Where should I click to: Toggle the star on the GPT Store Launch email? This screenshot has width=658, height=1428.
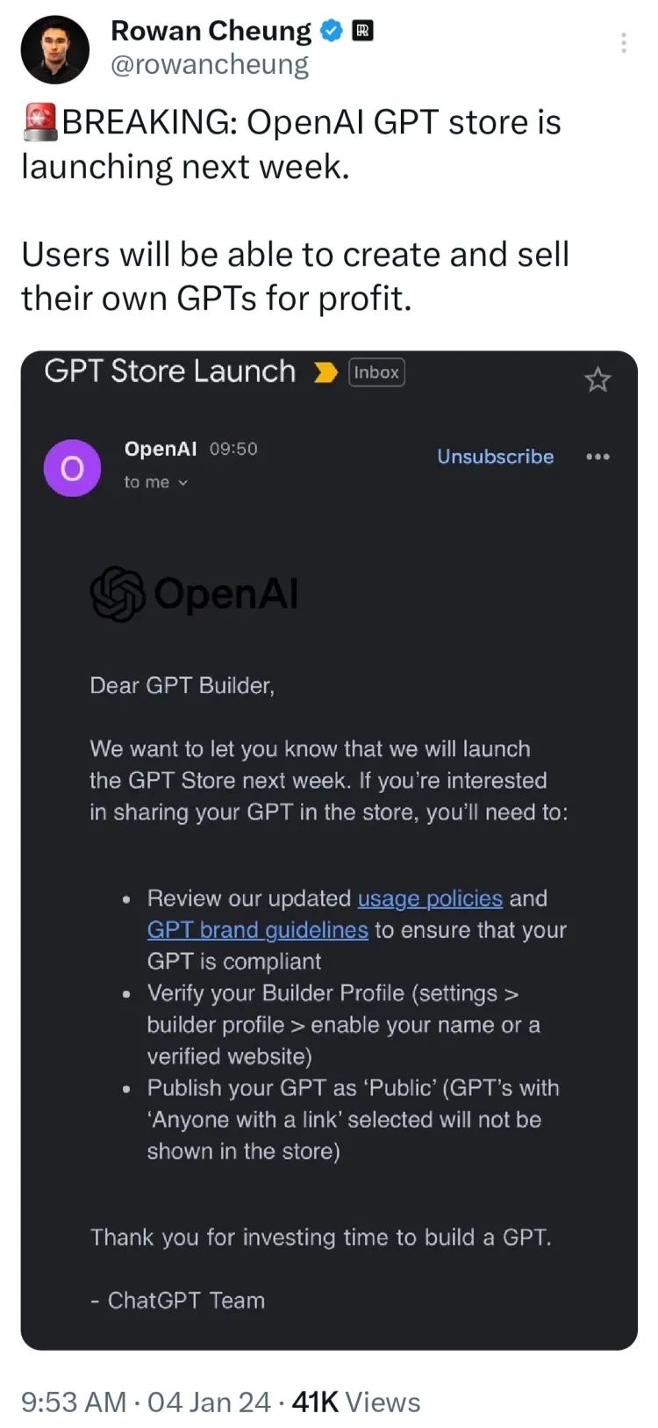[x=597, y=379]
